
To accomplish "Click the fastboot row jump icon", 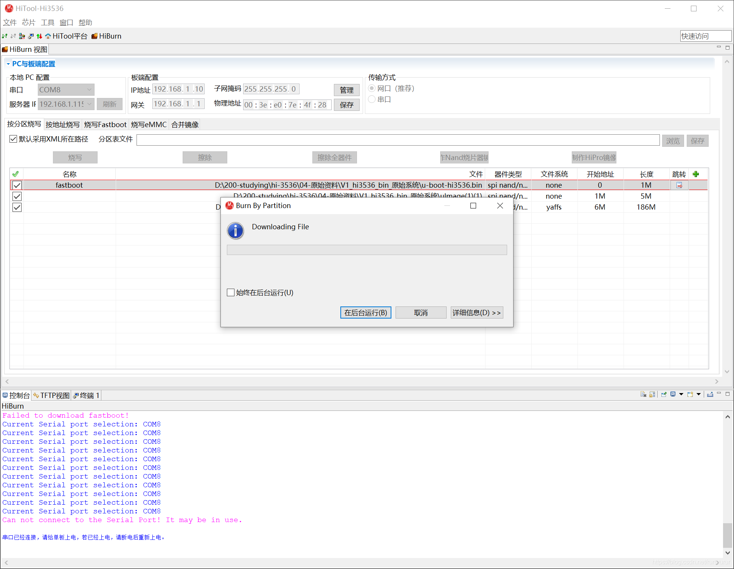I will pos(679,185).
